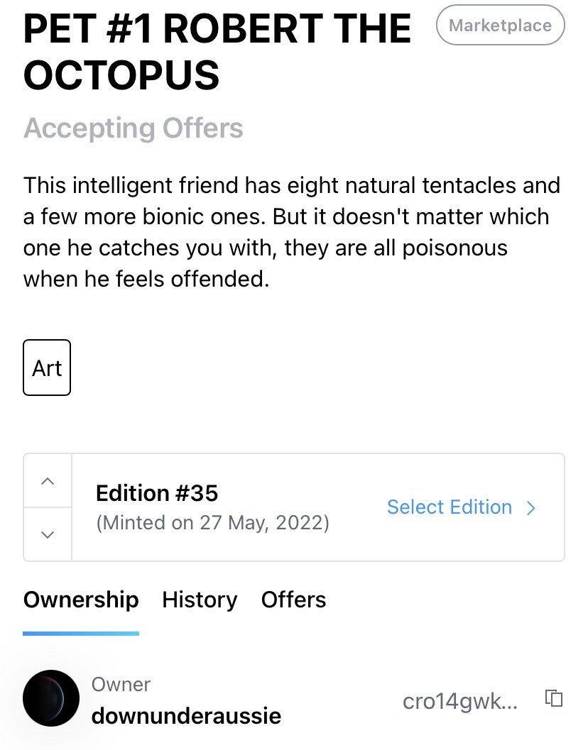Screen dimensions: 588x750
Task: Copy the owner wallet address
Action: [554, 698]
